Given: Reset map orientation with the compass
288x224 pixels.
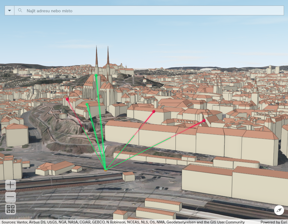Looking at the screenshot, I should (x=279, y=211).
